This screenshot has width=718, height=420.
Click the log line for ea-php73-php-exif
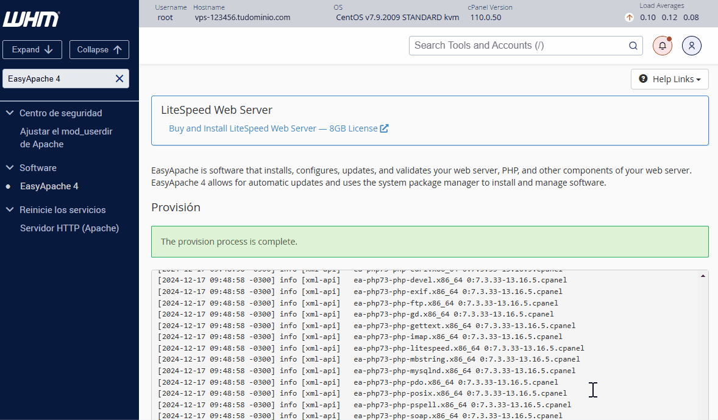(360, 292)
